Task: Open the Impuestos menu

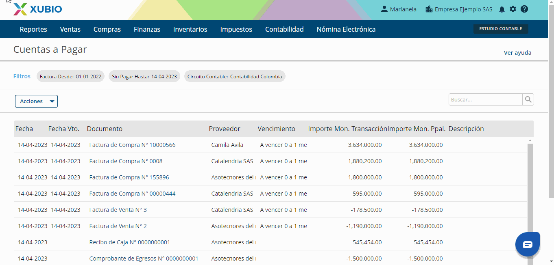Action: (236, 29)
